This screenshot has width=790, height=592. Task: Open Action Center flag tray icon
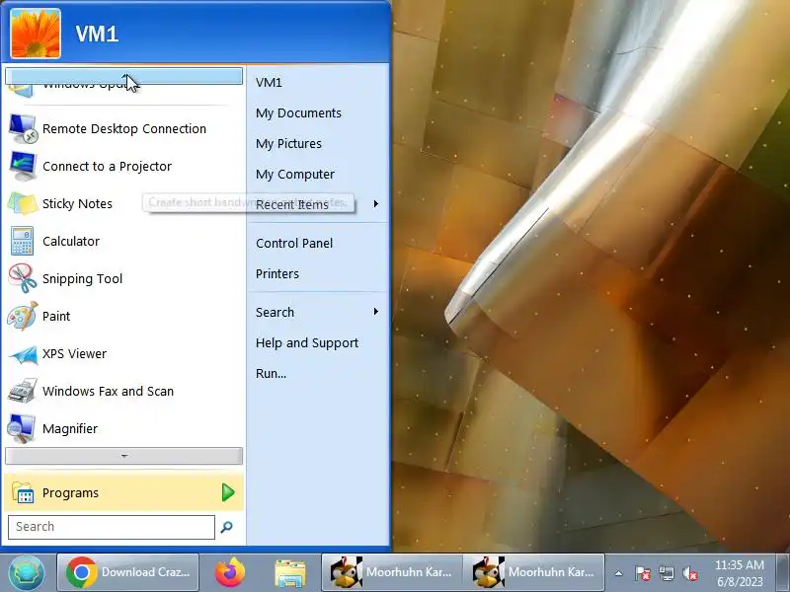pos(643,573)
